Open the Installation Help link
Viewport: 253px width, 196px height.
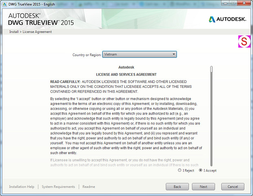pos(22,187)
